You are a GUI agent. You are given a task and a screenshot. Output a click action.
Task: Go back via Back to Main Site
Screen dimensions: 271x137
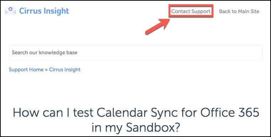click(239, 11)
